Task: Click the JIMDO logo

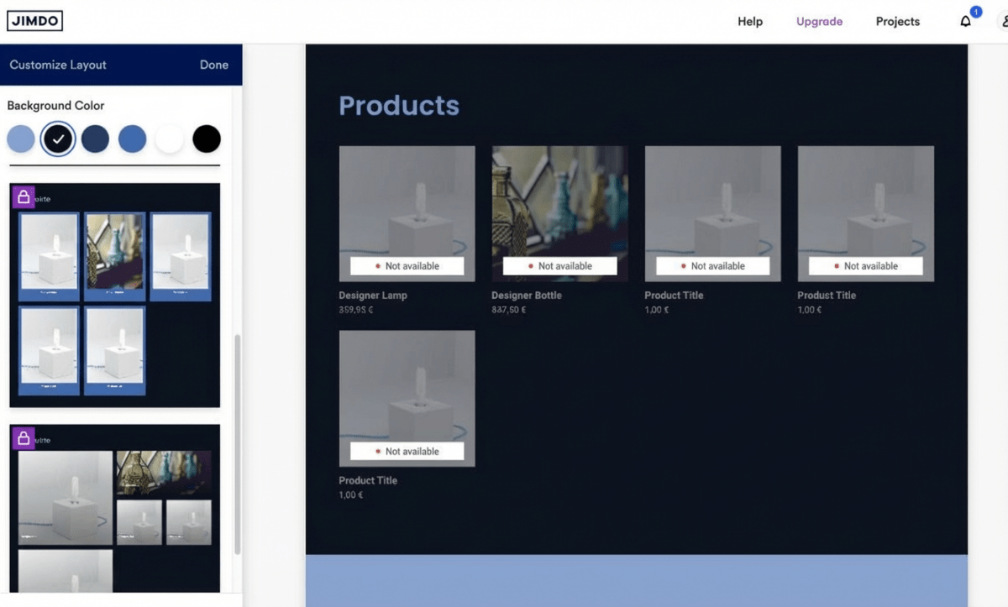Action: [x=35, y=21]
